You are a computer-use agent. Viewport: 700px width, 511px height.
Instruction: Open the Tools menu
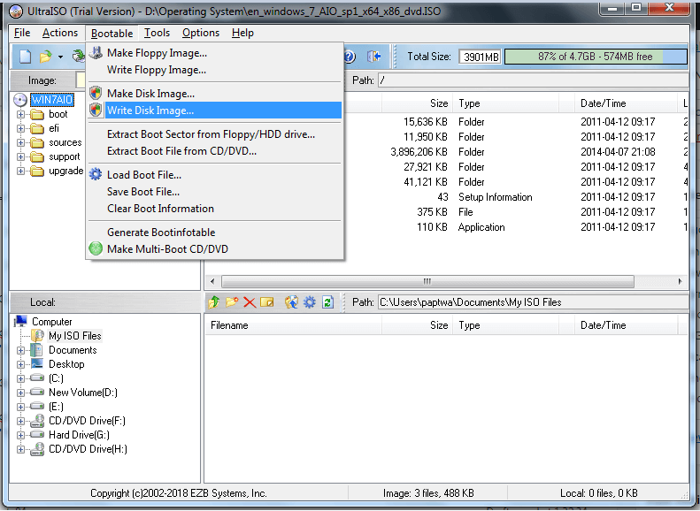(158, 33)
